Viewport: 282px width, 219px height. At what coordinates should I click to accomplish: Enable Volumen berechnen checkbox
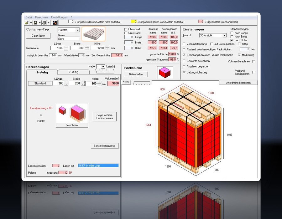[253, 61]
